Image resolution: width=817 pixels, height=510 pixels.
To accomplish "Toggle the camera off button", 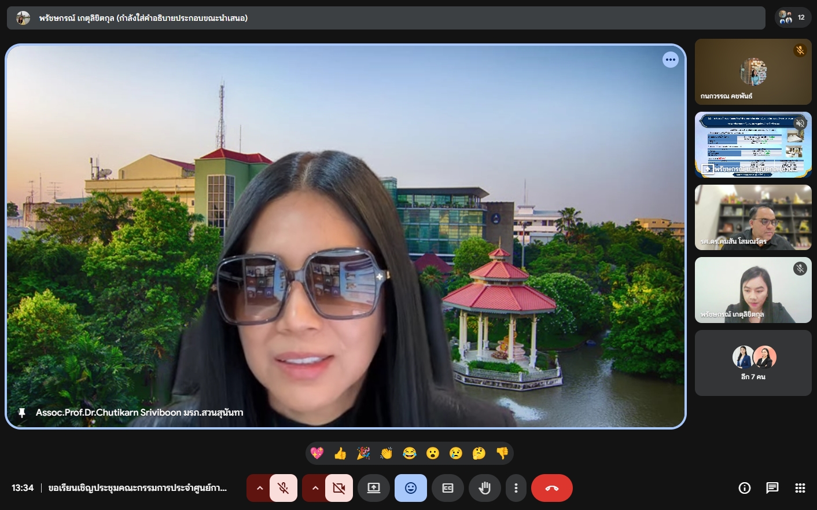I will coord(338,488).
